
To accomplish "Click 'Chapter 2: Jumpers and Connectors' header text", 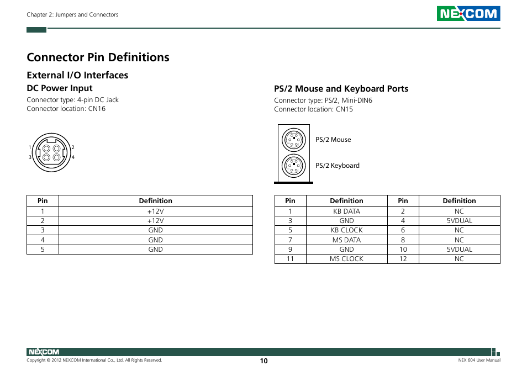I will (x=72, y=14).
